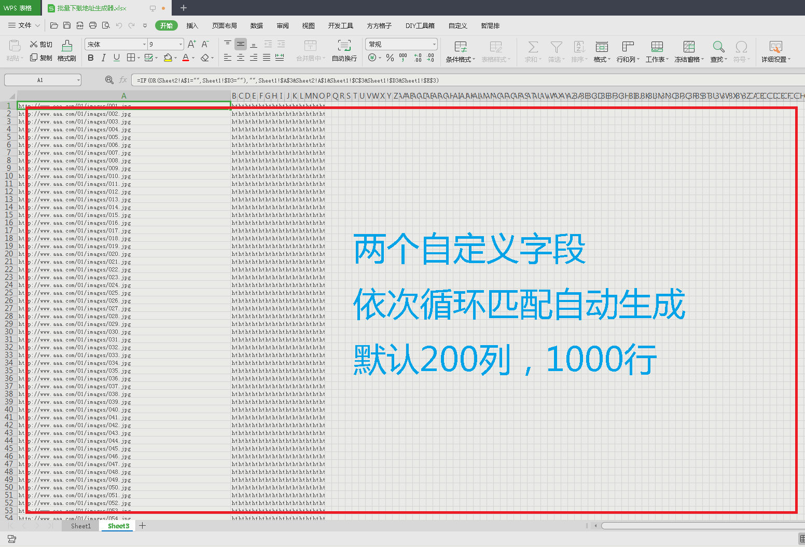The height and width of the screenshot is (547, 805).
Task: Toggle underline formatting U
Action: [117, 58]
